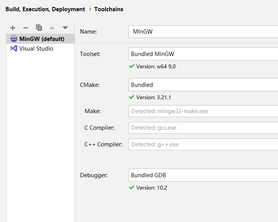Focus the C Compiler gcc.exe field
The height and width of the screenshot is (222, 278).
coord(203,128)
